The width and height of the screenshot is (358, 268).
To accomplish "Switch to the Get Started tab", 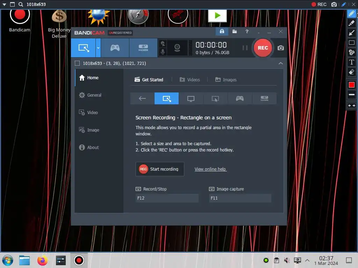I will pos(149,80).
